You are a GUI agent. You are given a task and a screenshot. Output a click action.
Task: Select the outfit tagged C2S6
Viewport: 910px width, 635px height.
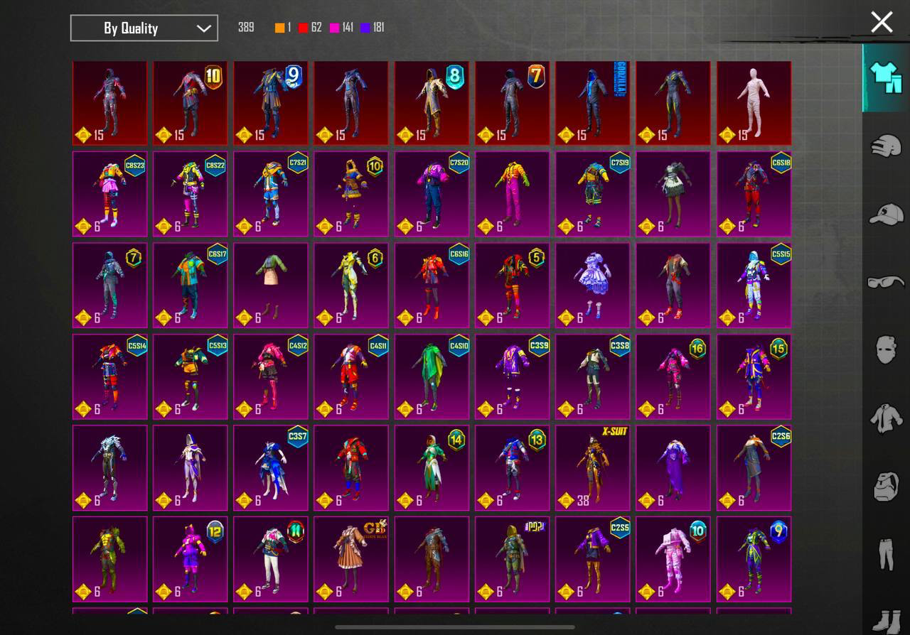[x=754, y=468]
